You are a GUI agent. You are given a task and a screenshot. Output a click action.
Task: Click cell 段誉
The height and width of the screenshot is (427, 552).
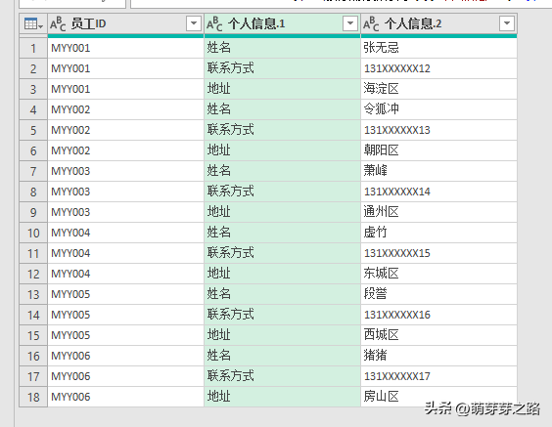pyautogui.click(x=439, y=294)
